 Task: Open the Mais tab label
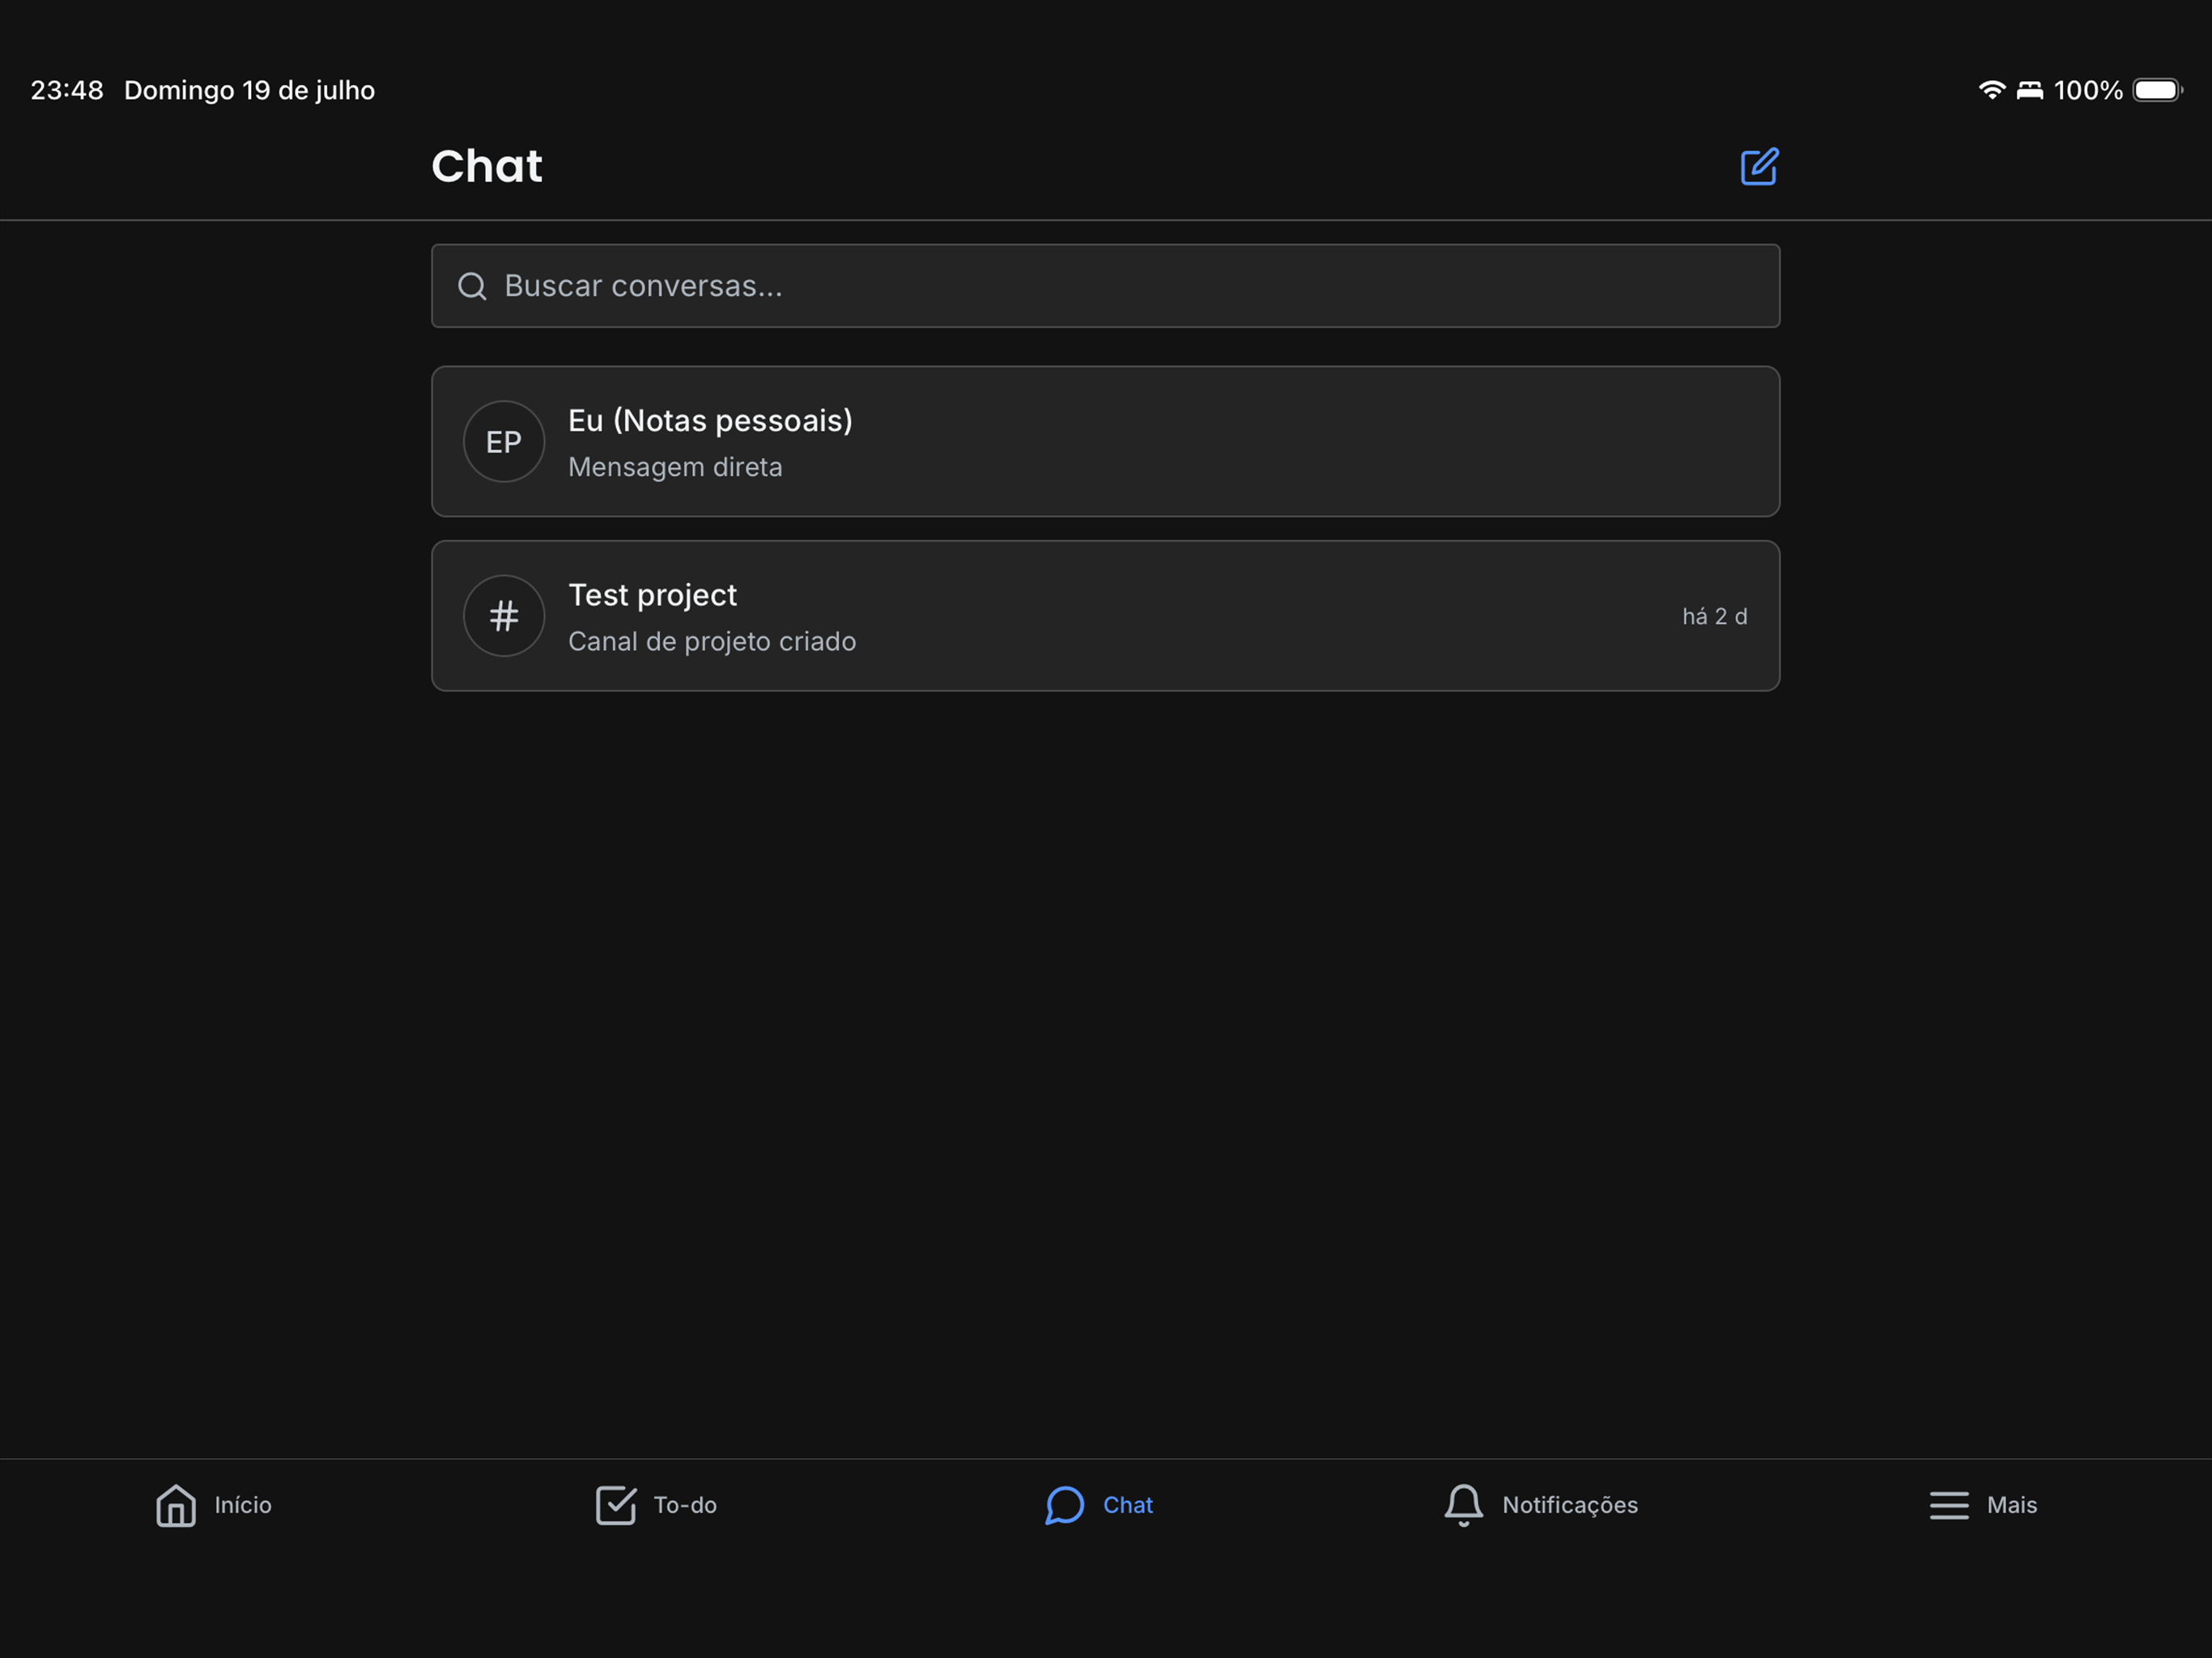(x=2012, y=1505)
